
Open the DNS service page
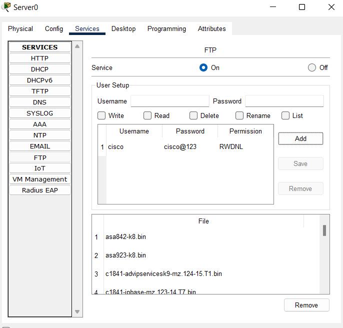(39, 102)
